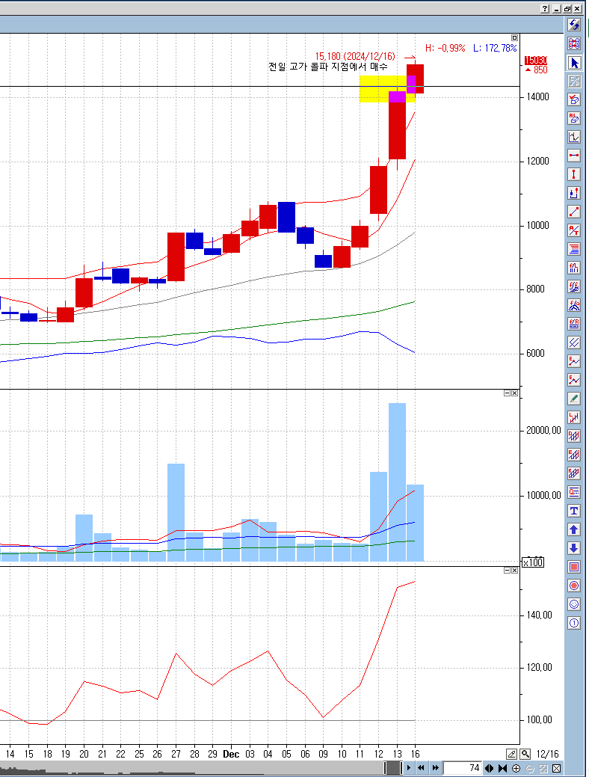Click the candle count field showing 74

463,768
